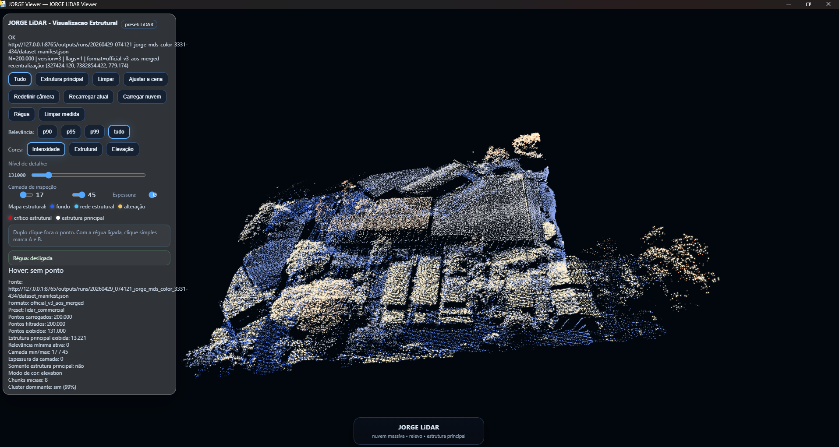Click the Preset: lidar_commercial line

point(36,310)
